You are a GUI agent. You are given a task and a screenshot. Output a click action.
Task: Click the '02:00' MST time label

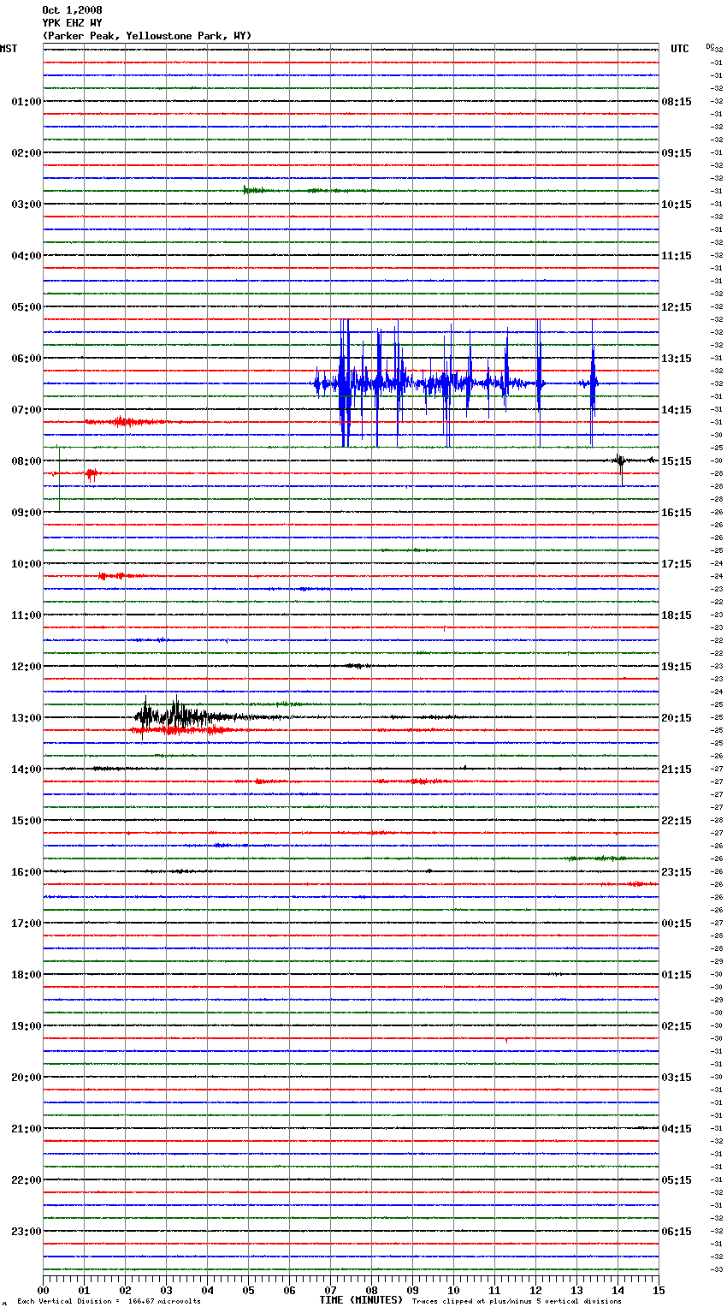27,153
